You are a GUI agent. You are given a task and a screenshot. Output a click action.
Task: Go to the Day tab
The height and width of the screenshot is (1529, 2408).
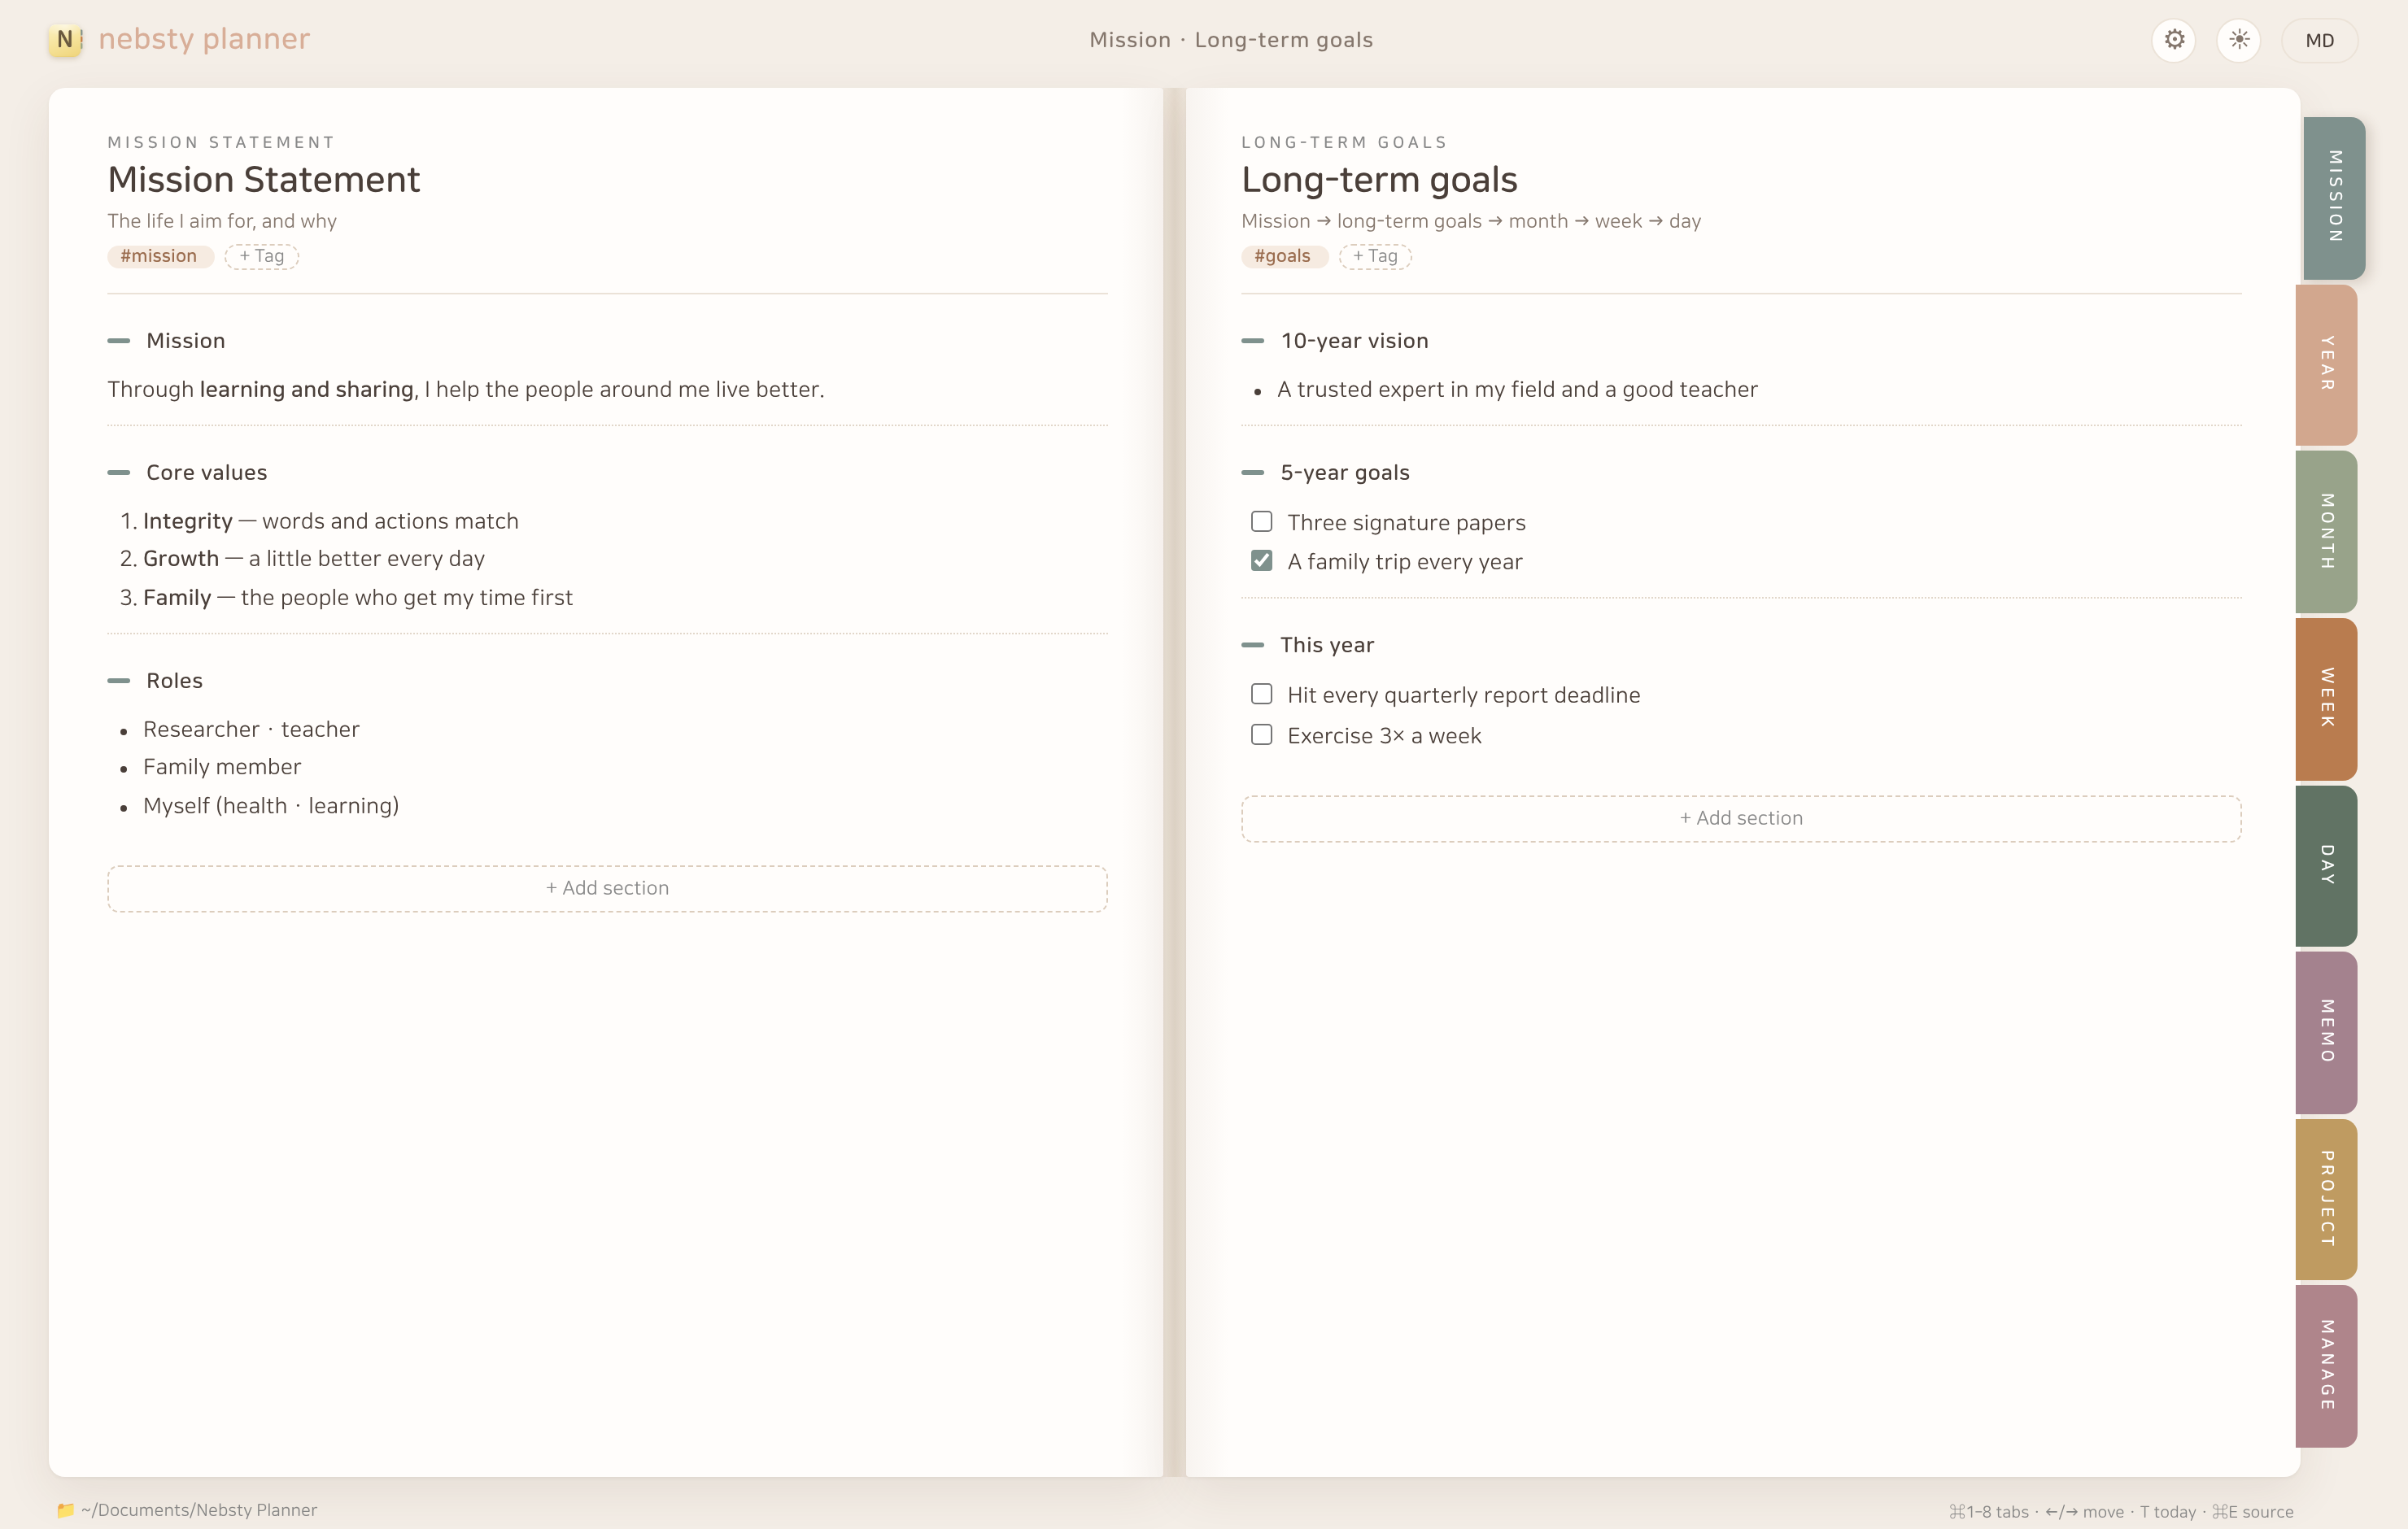click(2327, 865)
